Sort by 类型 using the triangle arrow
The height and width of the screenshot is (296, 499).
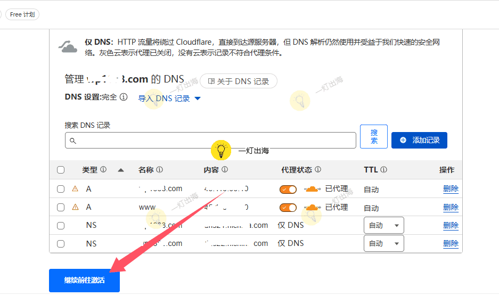tap(121, 170)
